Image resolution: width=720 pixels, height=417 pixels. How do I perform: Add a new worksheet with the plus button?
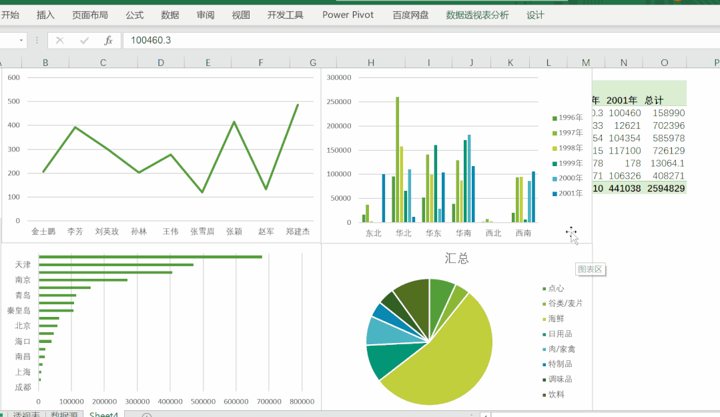[146, 414]
